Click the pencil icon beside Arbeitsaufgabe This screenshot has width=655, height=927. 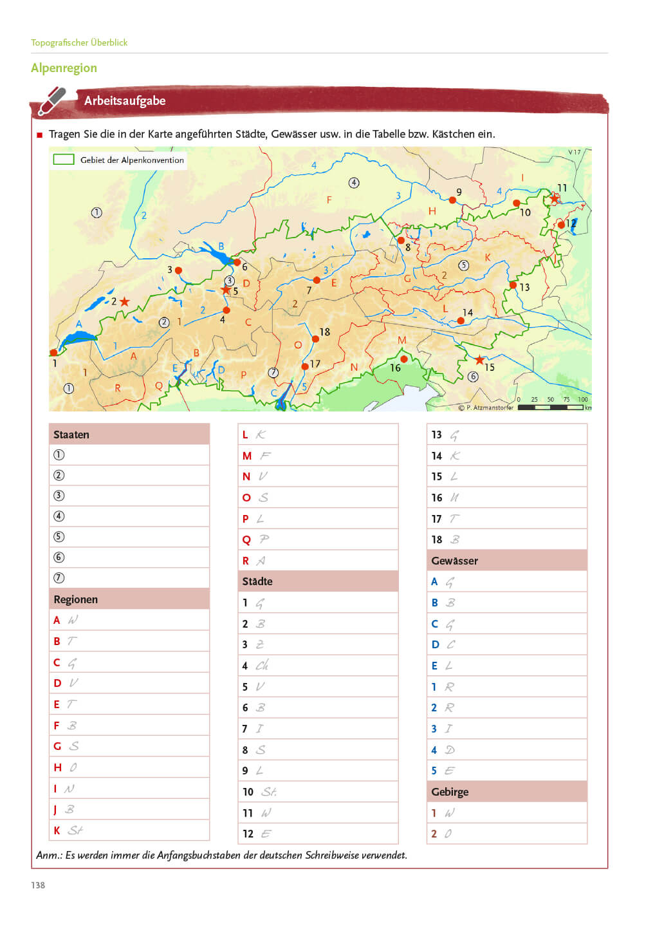[x=52, y=101]
